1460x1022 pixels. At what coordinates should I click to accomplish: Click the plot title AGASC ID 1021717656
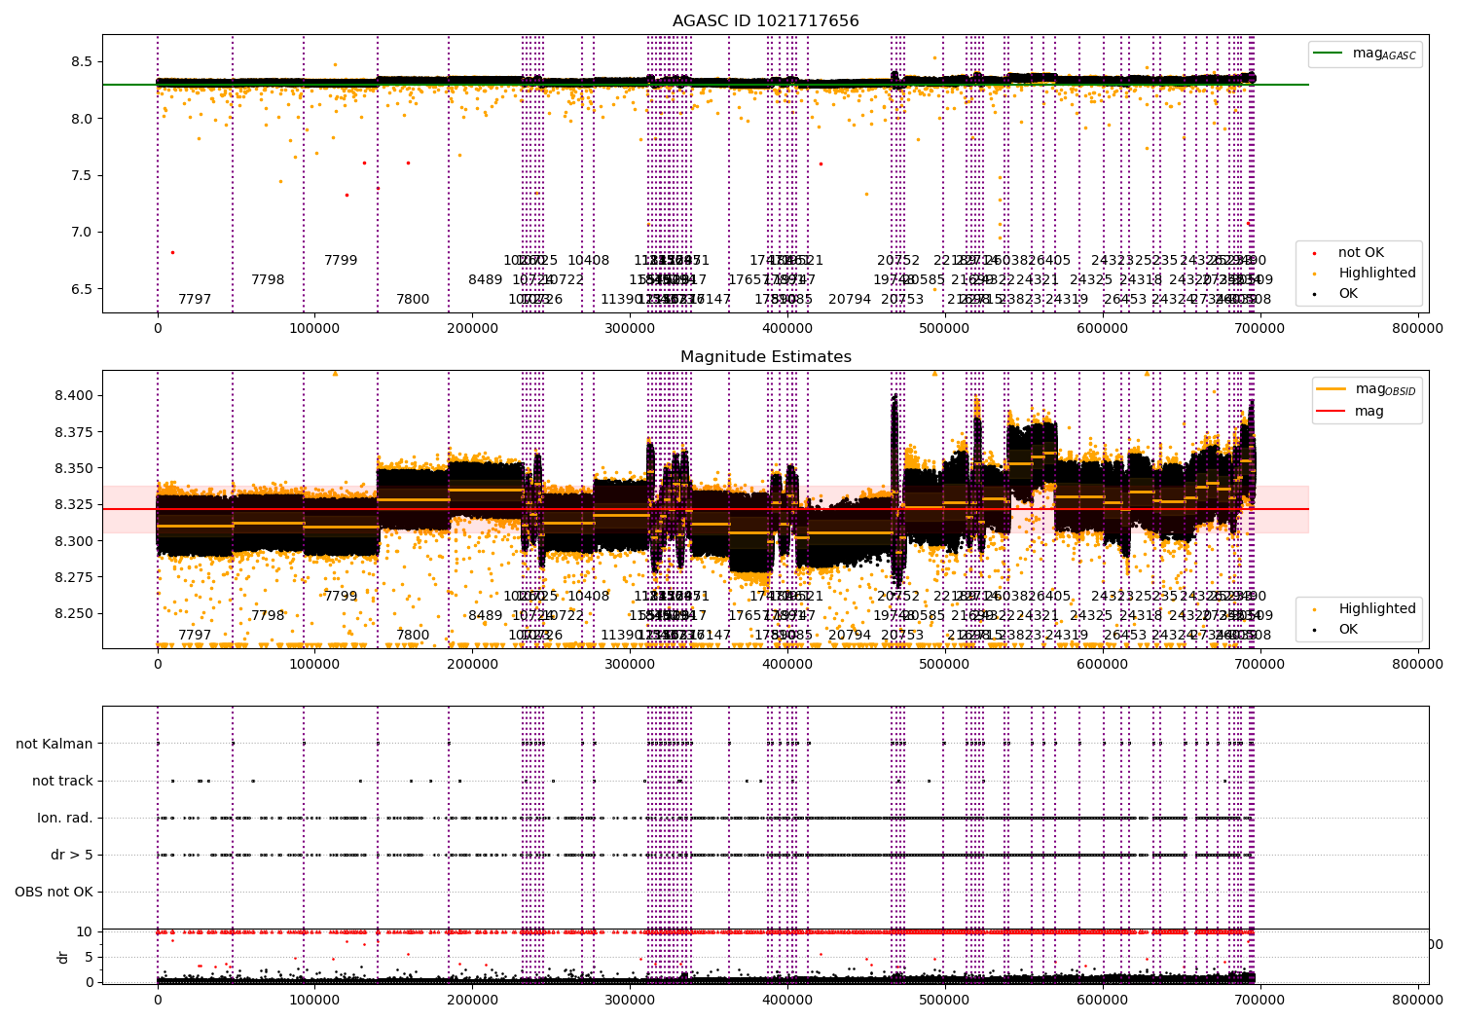pyautogui.click(x=765, y=21)
